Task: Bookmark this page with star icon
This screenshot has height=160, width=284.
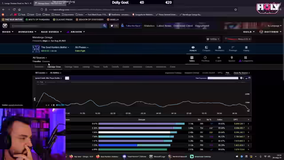Action: pyautogui.click(x=236, y=9)
